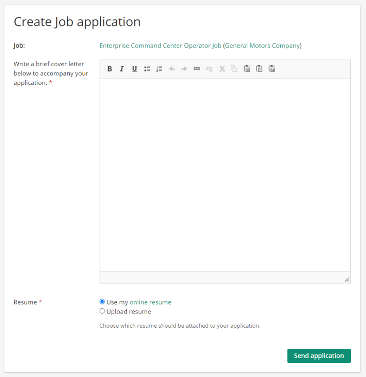Screen dimensions: 366x377
Task: Cut the selected text
Action: point(221,69)
